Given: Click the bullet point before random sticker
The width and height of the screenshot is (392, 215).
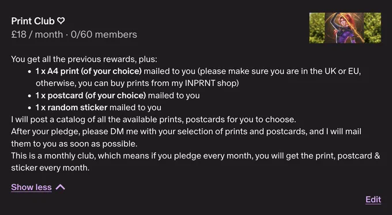Looking at the screenshot, I should click(x=30, y=108).
